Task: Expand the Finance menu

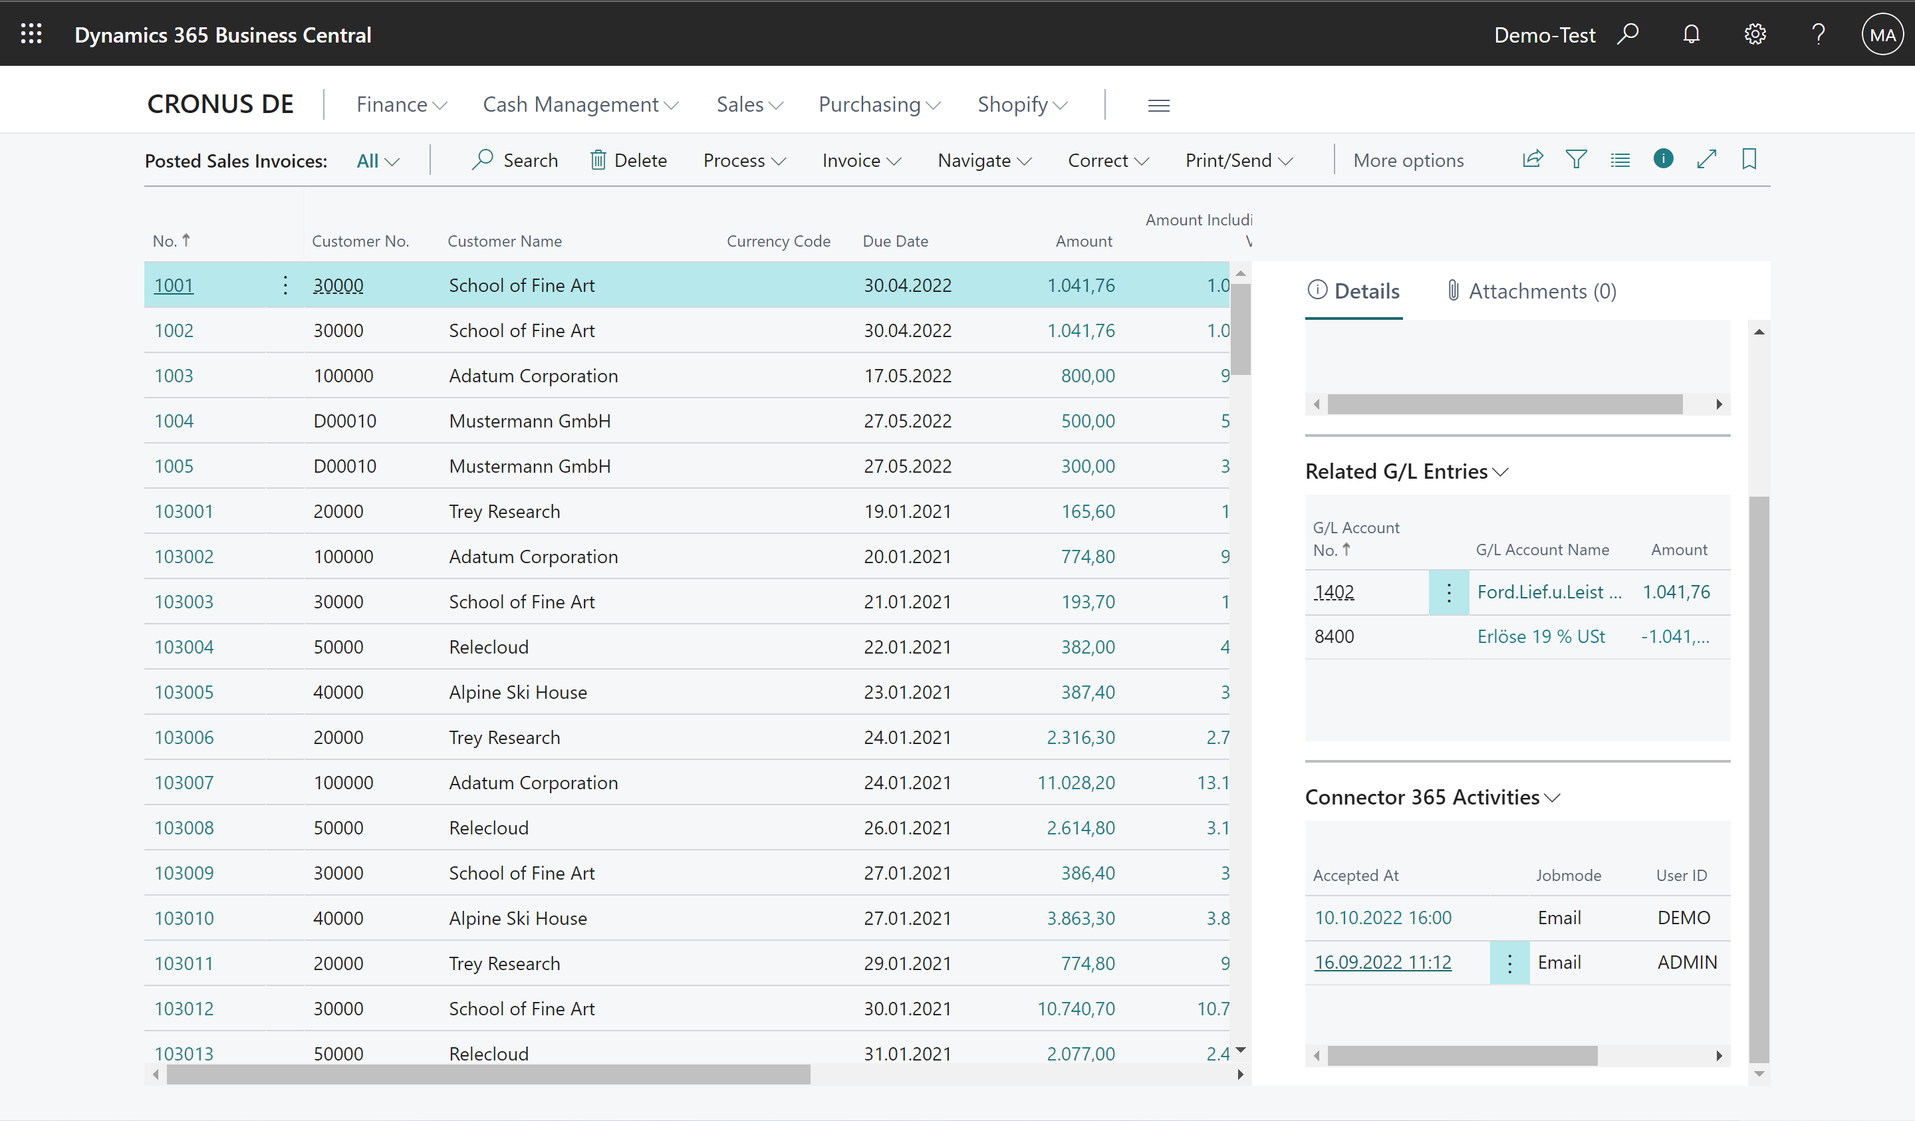Action: (401, 105)
